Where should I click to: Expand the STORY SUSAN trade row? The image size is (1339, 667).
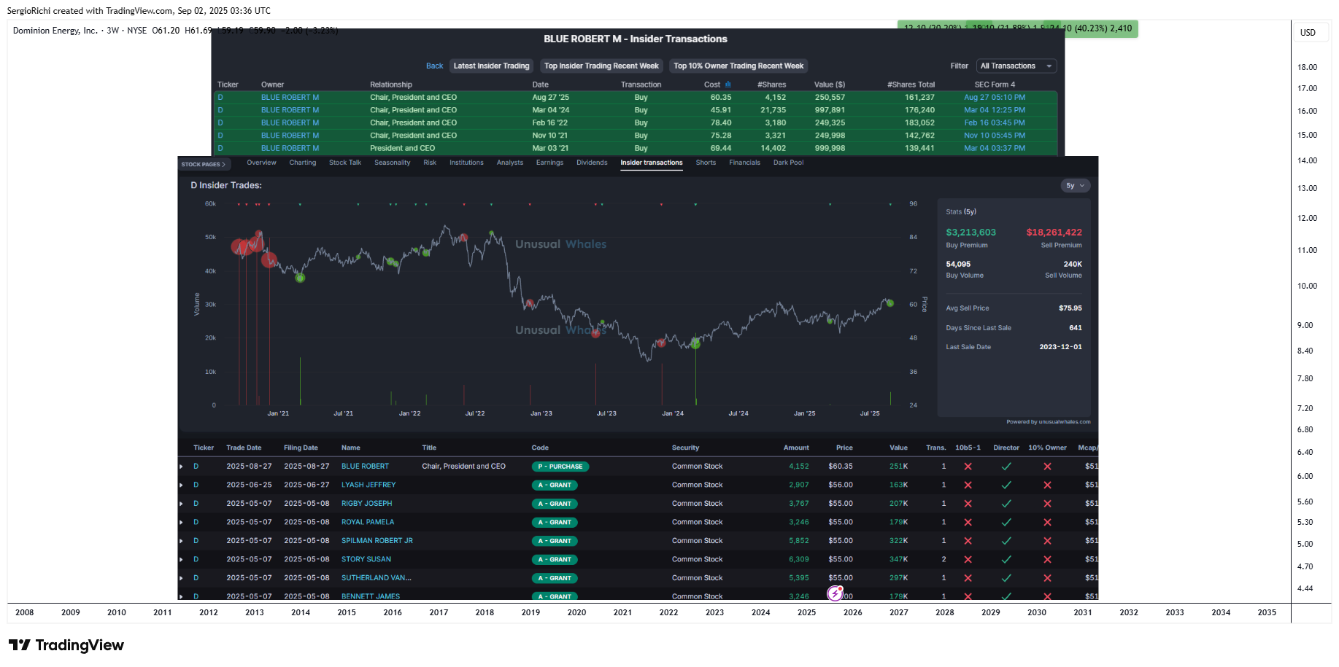tap(182, 559)
